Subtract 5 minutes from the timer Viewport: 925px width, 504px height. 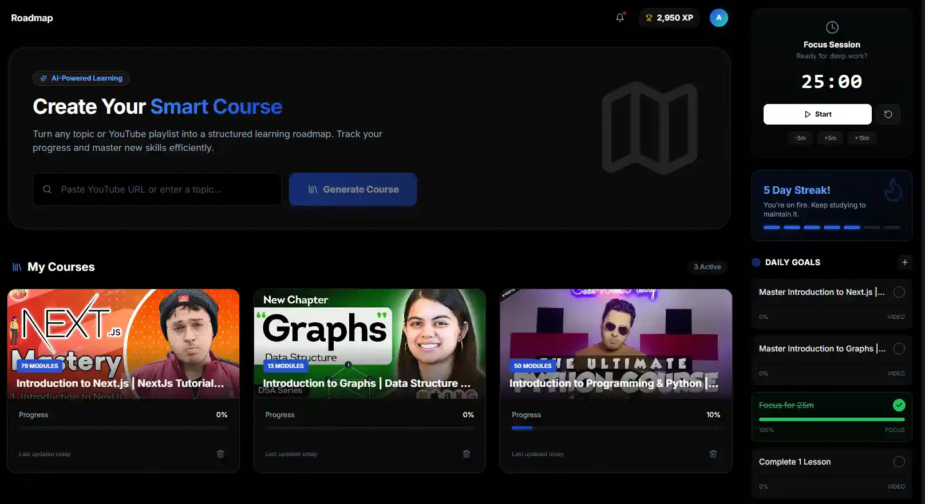click(800, 138)
